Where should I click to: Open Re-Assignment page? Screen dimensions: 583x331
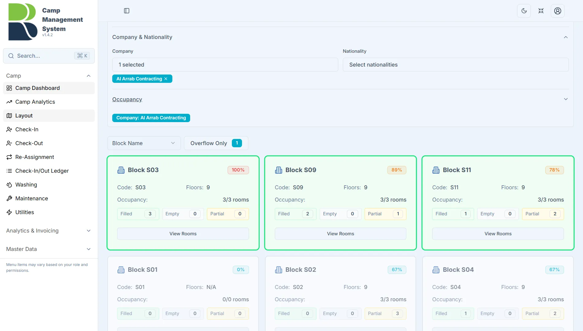point(49,157)
